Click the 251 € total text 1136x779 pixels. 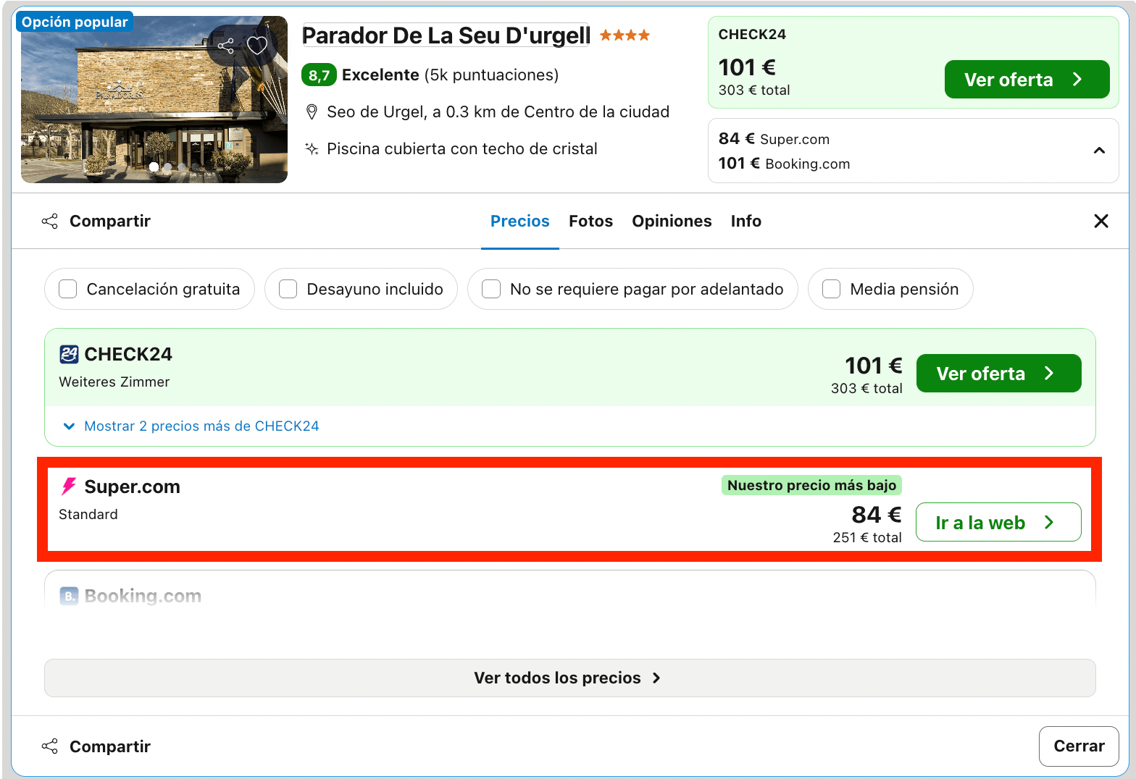coord(867,538)
